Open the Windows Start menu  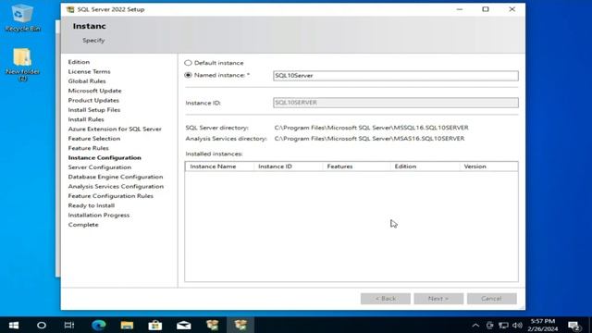pyautogui.click(x=14, y=325)
